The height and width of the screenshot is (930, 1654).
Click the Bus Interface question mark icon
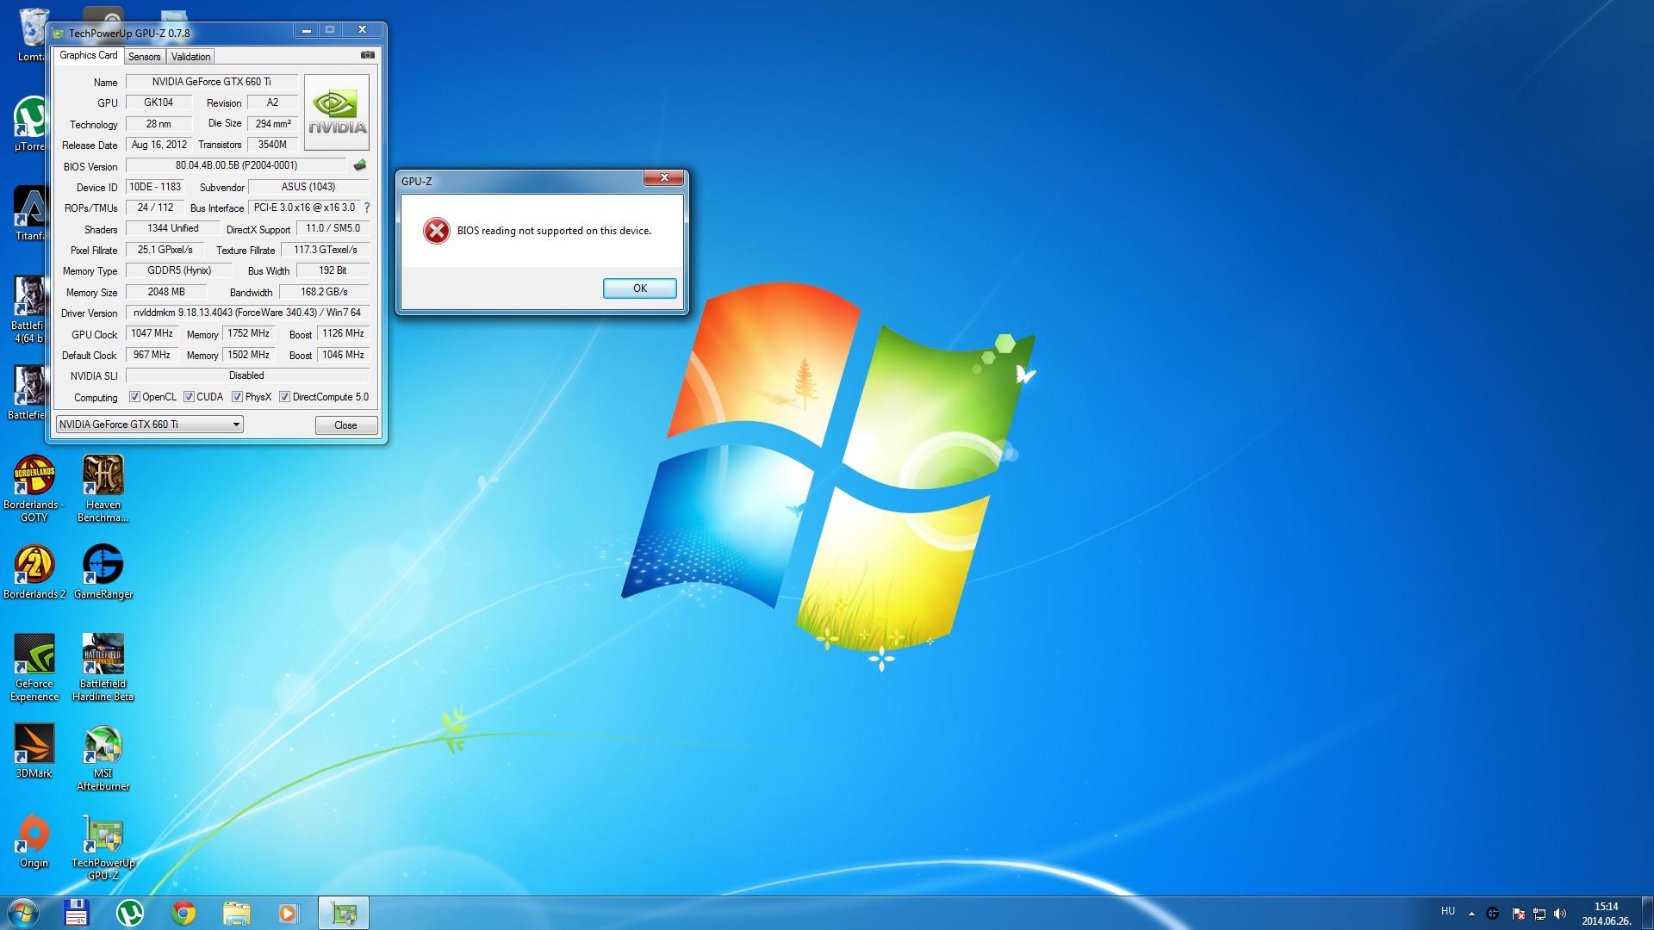tap(367, 208)
